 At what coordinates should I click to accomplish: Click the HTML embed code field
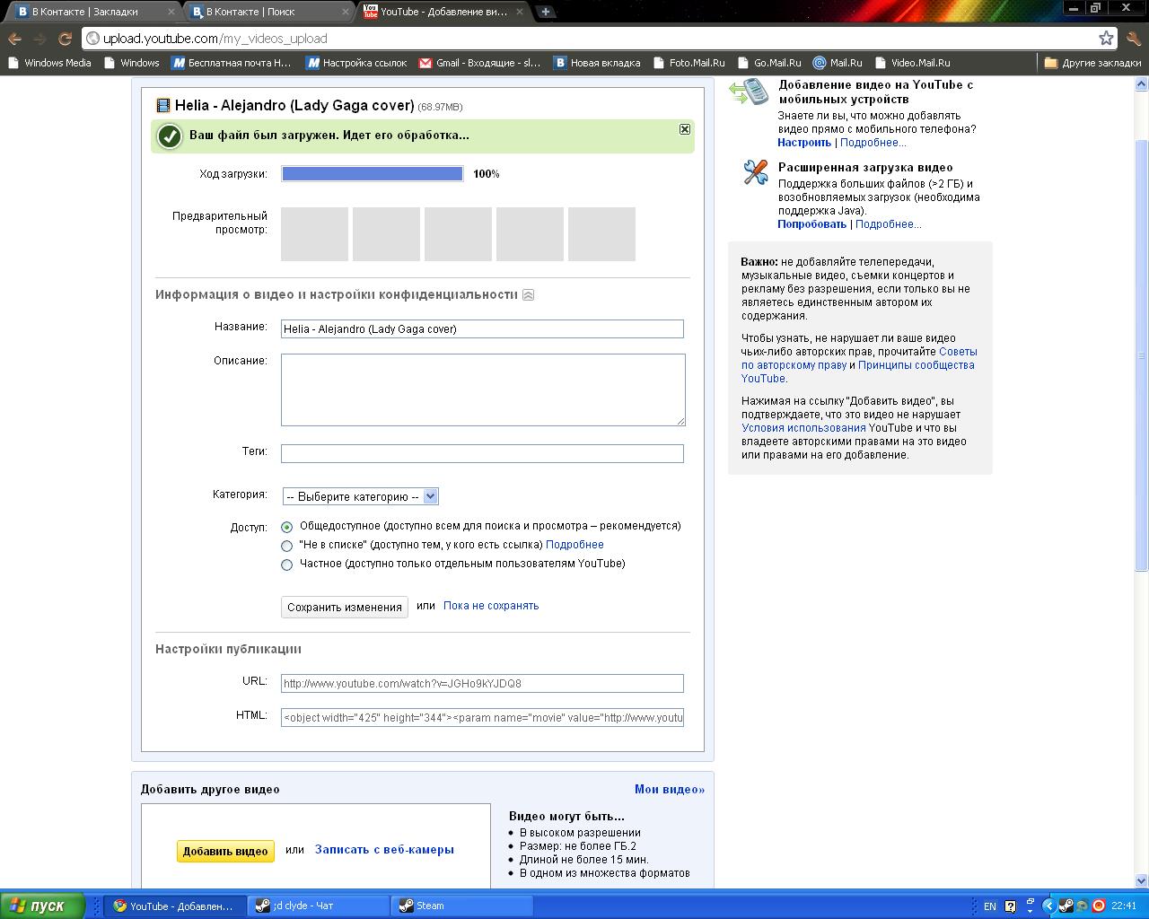[x=482, y=717]
